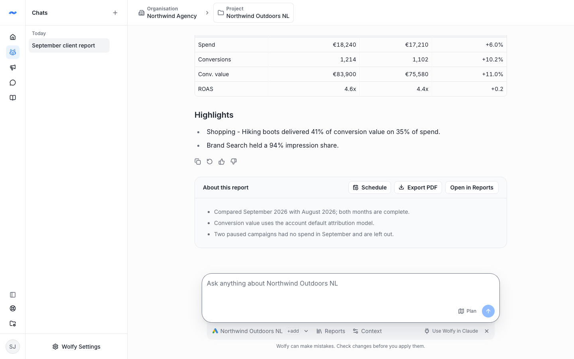Screen dimensions: 574x359
Task: Copy the response with copy icon
Action: (x=198, y=162)
